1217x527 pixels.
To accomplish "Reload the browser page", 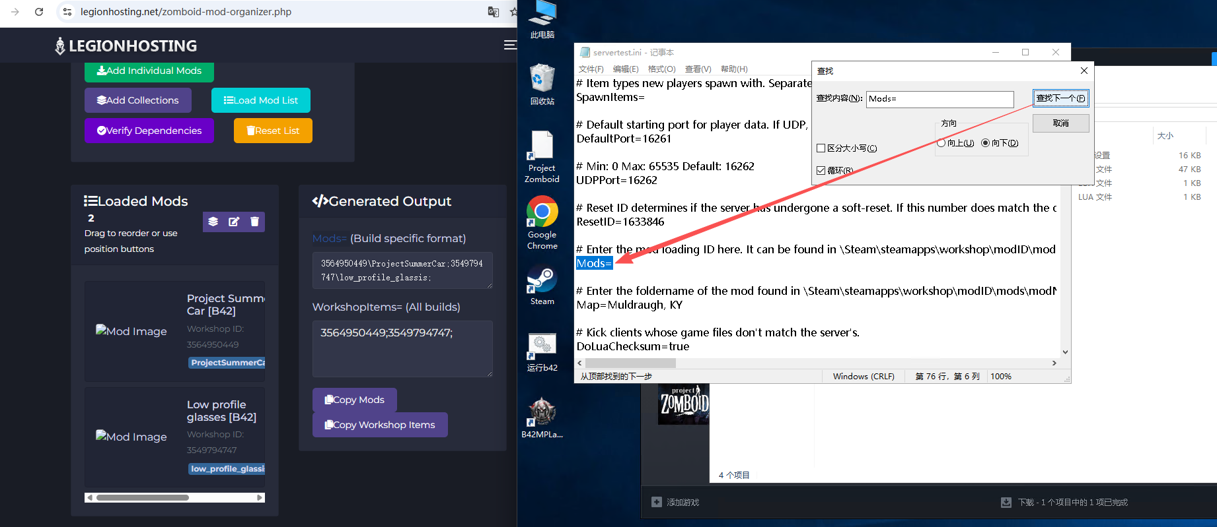I will coord(39,12).
